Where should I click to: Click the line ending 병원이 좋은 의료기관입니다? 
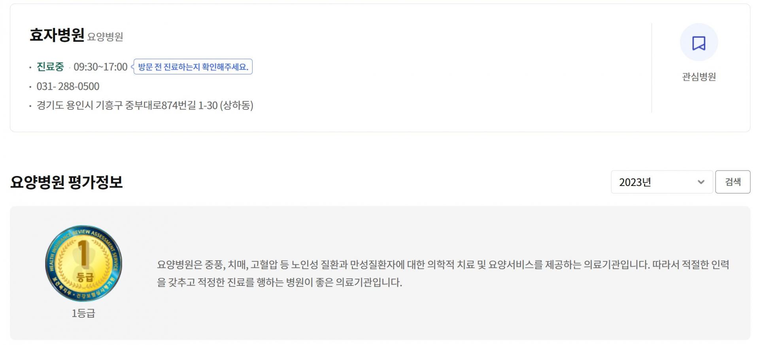coord(279,283)
